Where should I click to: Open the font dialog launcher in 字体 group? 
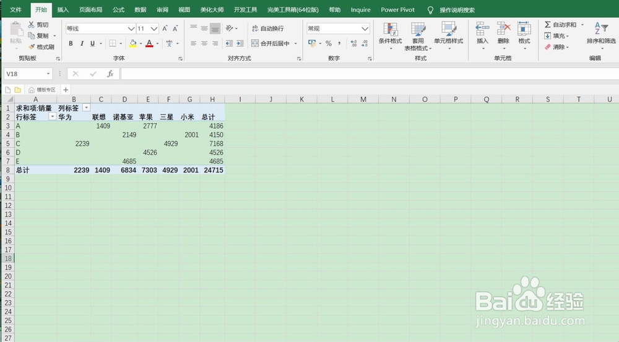[x=180, y=59]
